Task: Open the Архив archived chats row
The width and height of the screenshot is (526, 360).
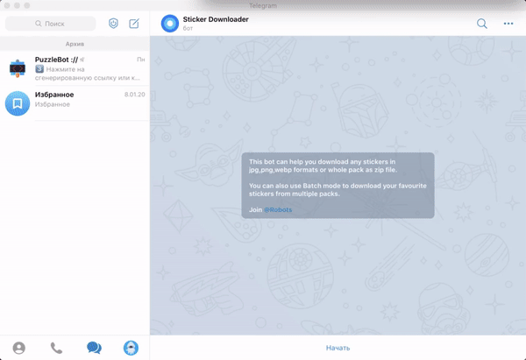Action: [x=75, y=44]
